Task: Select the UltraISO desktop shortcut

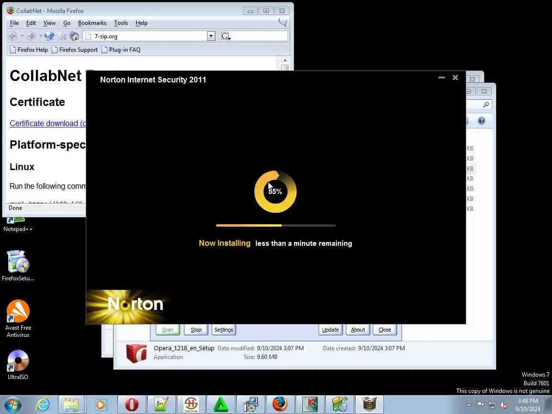Action: [x=18, y=365]
